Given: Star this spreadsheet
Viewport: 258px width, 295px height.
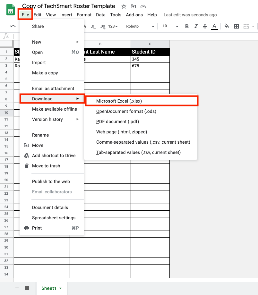Looking at the screenshot, I should click(124, 7).
